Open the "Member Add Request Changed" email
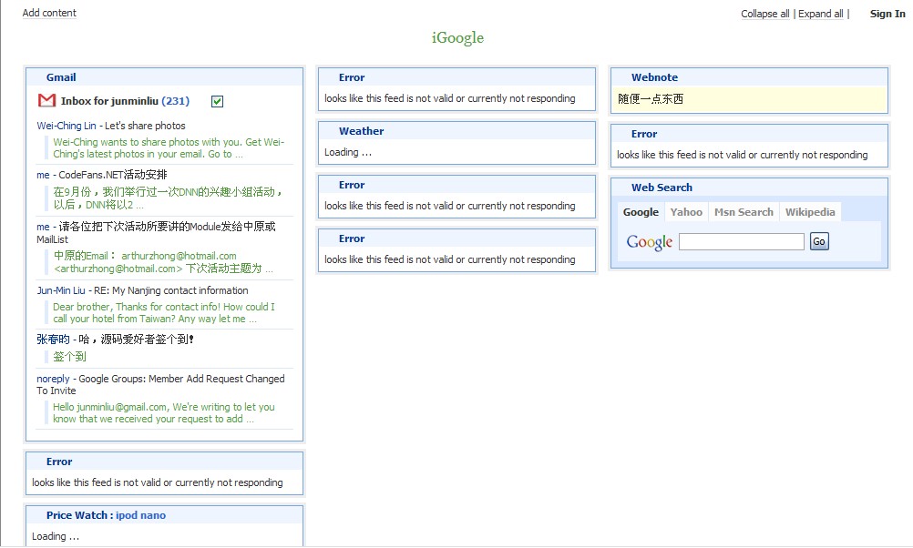Image resolution: width=913 pixels, height=548 pixels. [160, 384]
